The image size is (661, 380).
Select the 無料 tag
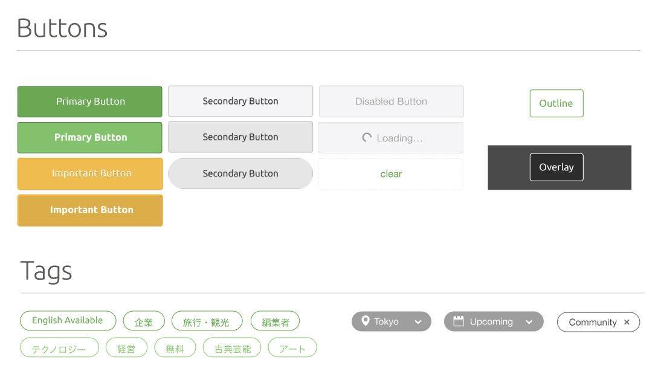[x=175, y=347]
